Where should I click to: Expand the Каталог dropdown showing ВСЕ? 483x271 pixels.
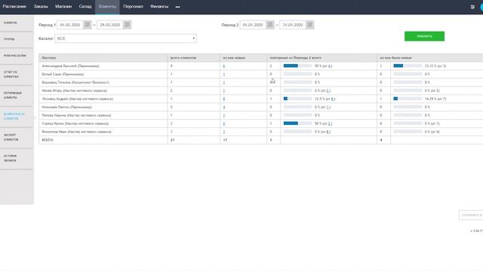tap(126, 38)
